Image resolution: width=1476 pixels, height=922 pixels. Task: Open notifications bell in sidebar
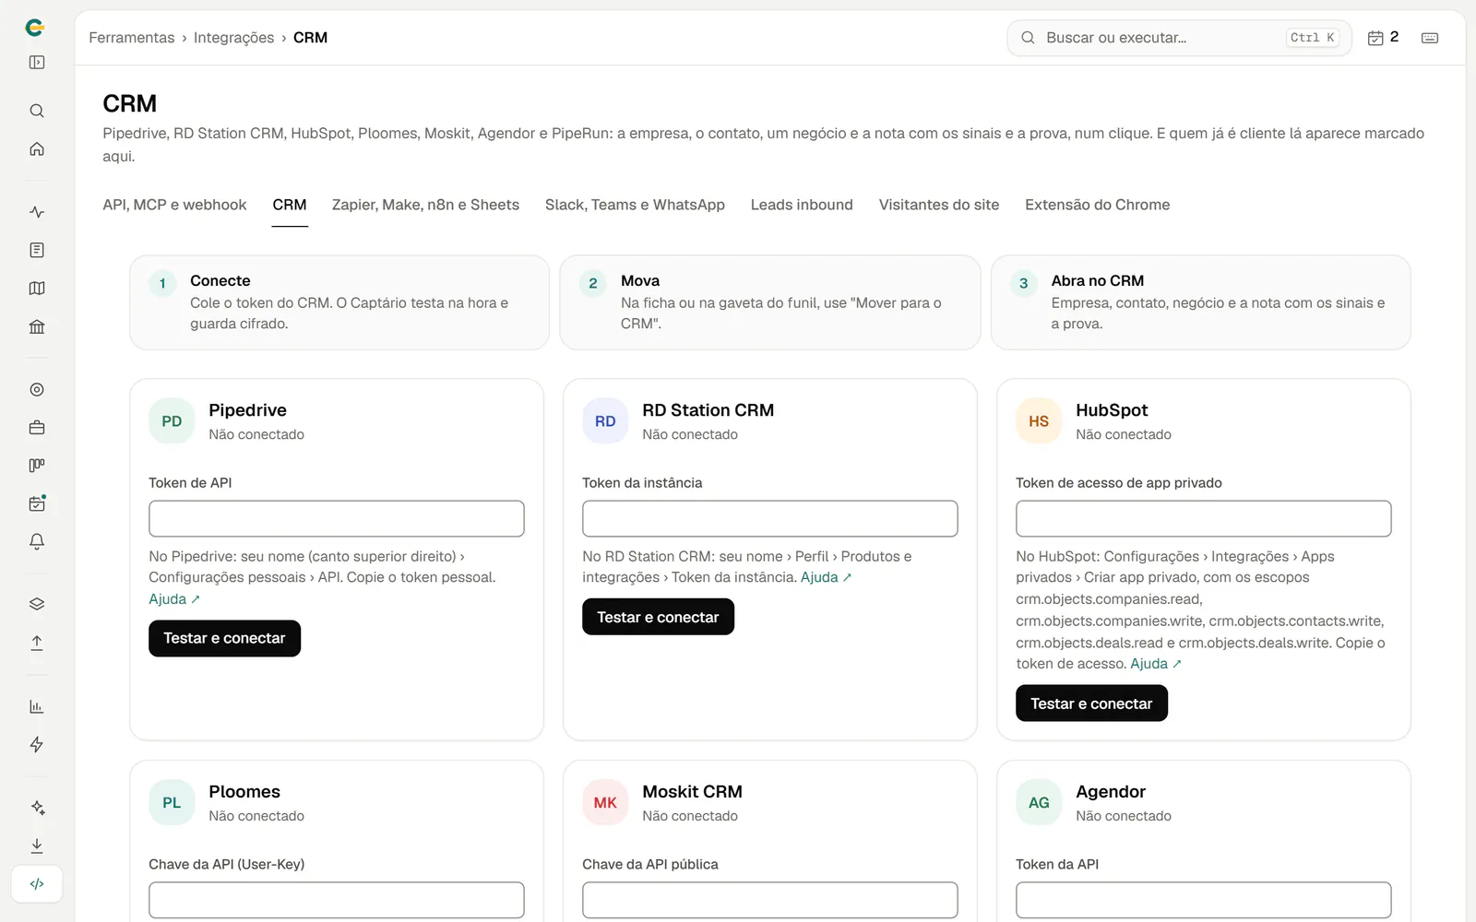point(37,542)
